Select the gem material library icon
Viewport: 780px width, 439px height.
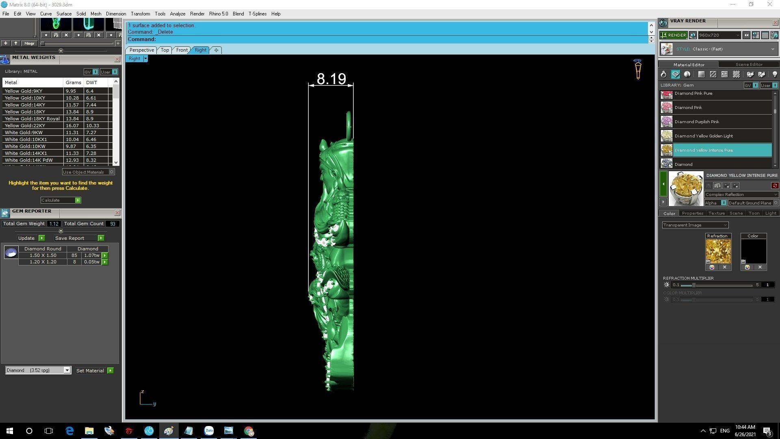[x=675, y=74]
